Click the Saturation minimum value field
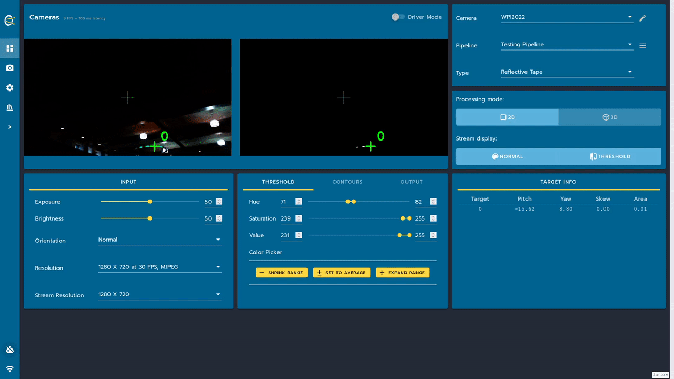The image size is (674, 379). 291,218
